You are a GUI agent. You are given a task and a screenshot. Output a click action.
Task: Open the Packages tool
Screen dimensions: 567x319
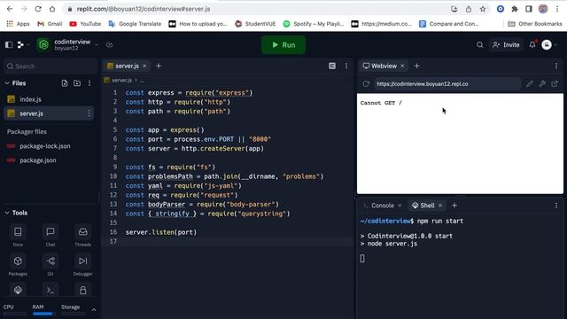pyautogui.click(x=18, y=265)
